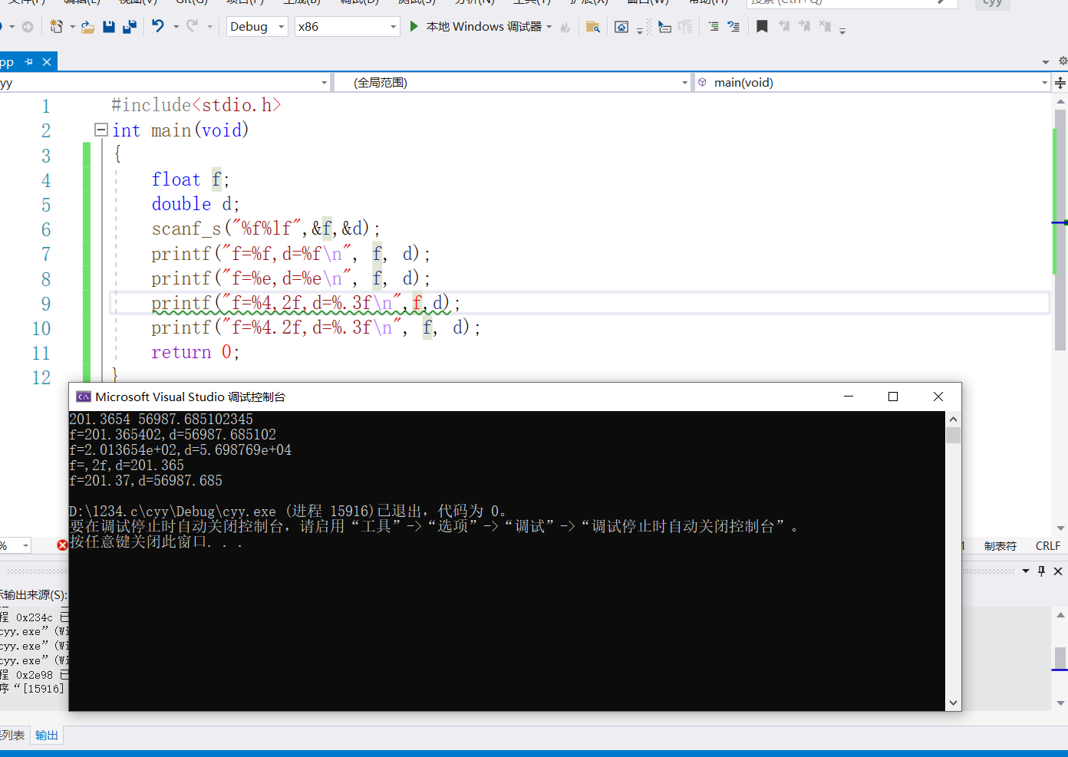Click the gear icon beside the tab strip
Image resolution: width=1068 pixels, height=757 pixels.
click(x=1063, y=61)
